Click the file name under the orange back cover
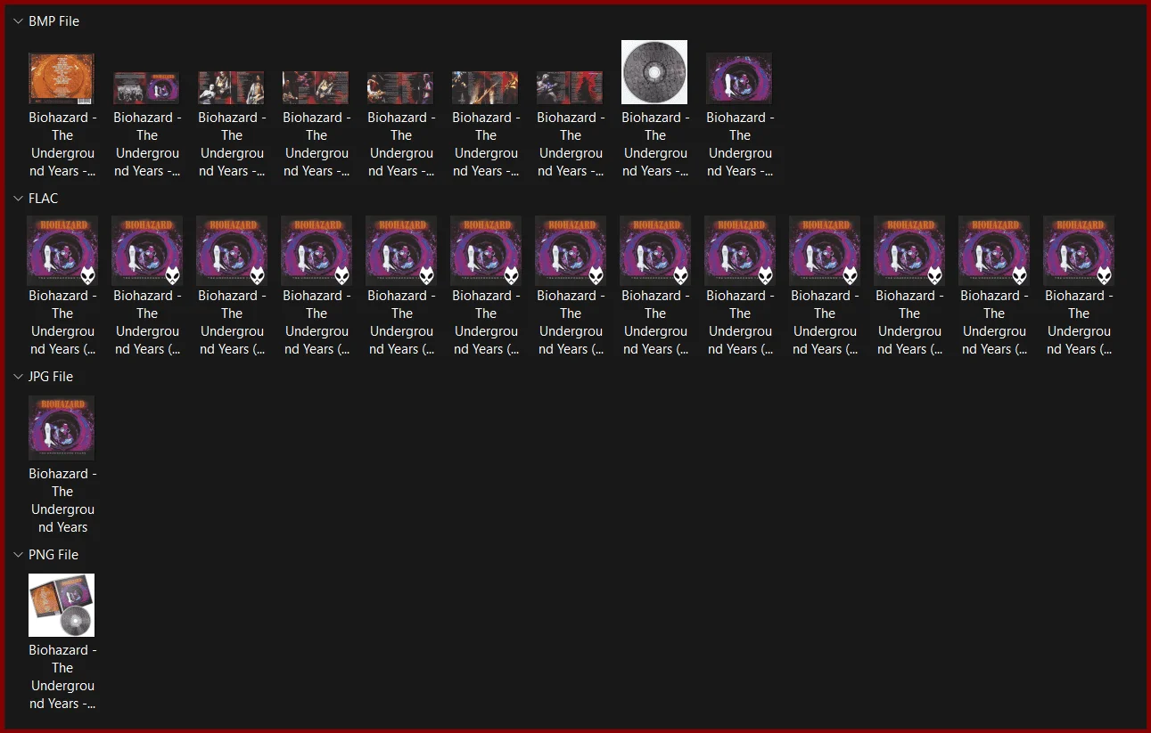 [62, 144]
